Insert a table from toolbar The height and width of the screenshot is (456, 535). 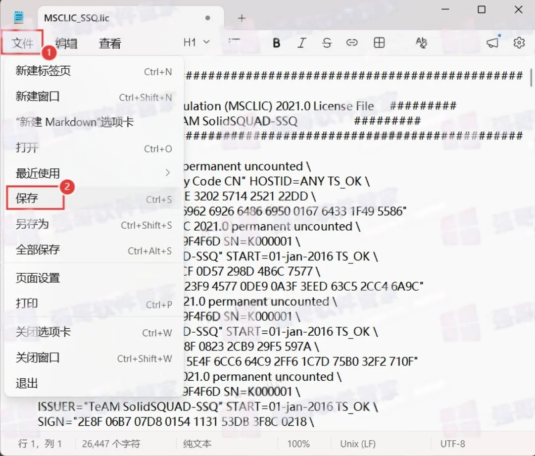coord(379,43)
